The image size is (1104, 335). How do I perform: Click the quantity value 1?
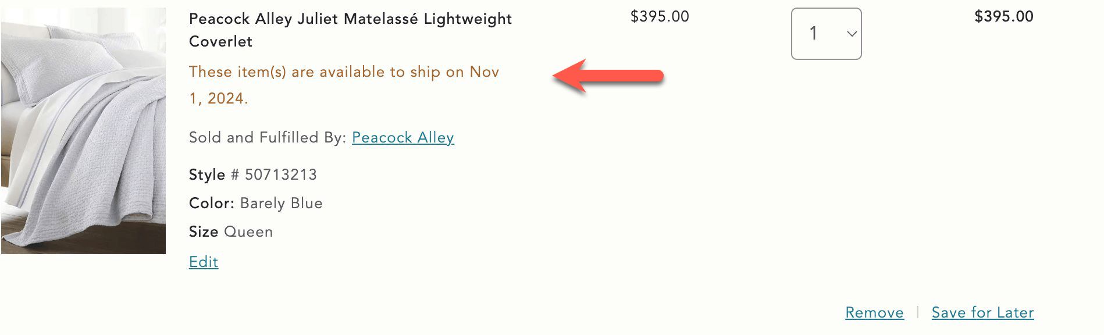(x=813, y=34)
